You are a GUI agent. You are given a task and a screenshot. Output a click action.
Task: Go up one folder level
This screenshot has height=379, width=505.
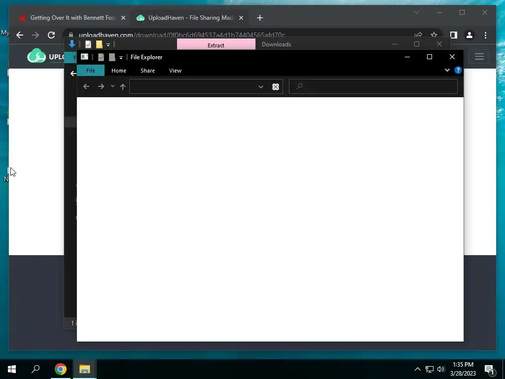click(x=123, y=86)
